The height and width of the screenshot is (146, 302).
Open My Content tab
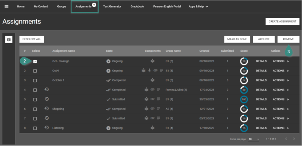coord(41,6)
